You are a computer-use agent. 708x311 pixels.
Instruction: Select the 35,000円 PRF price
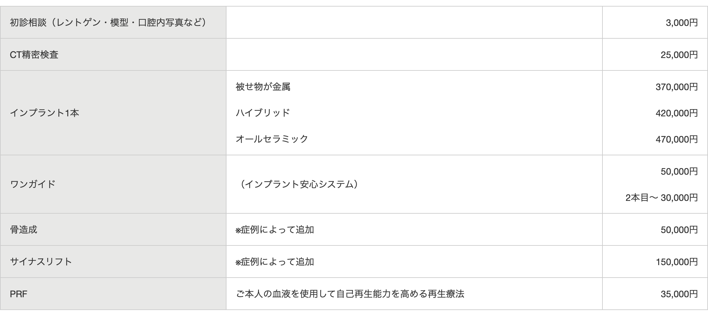click(x=679, y=294)
